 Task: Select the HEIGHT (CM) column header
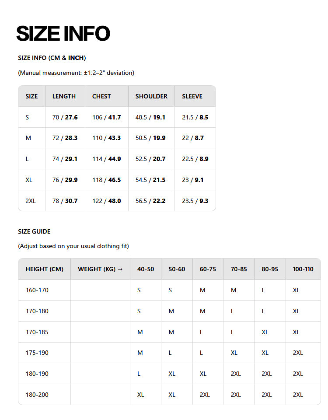click(45, 269)
